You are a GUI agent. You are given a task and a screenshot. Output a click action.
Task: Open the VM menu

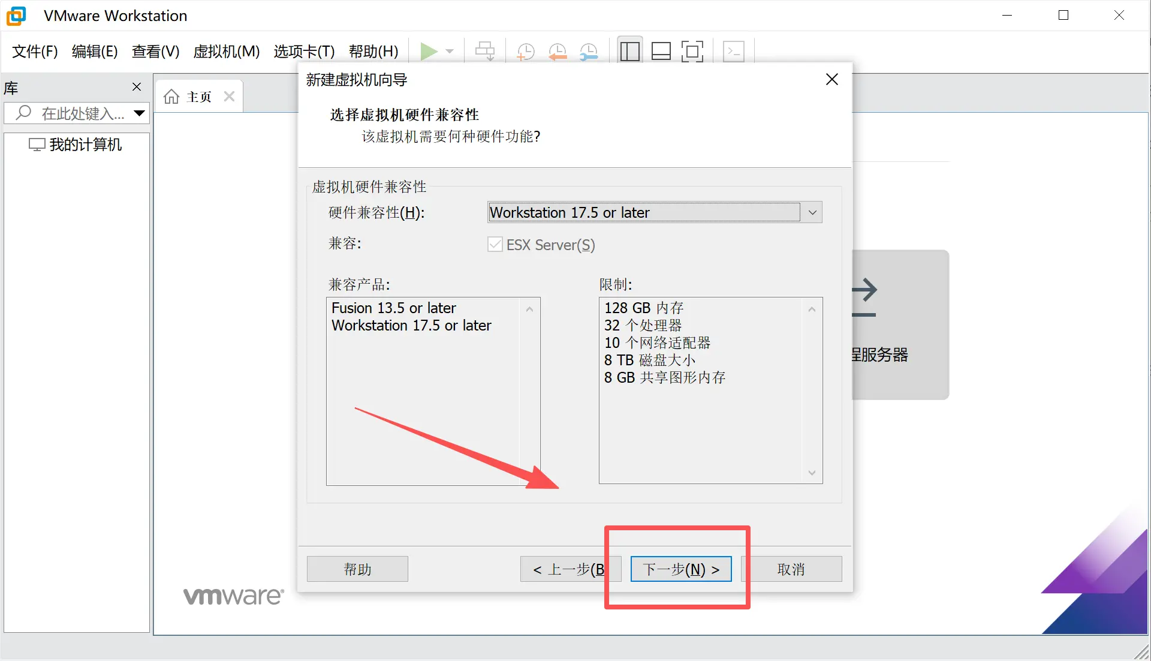pyautogui.click(x=227, y=52)
